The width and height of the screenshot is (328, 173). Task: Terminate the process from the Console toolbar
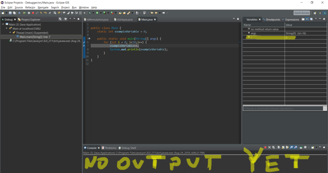tap(265, 148)
